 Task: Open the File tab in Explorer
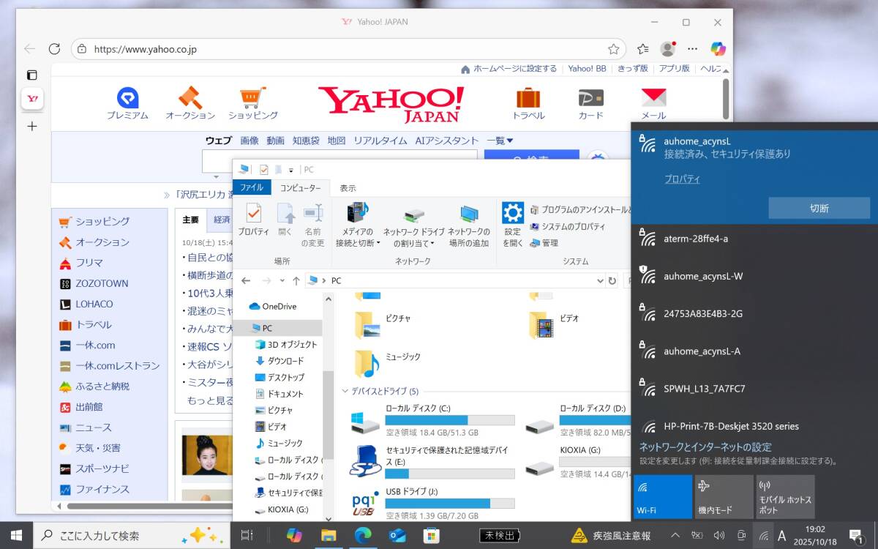[x=252, y=188]
